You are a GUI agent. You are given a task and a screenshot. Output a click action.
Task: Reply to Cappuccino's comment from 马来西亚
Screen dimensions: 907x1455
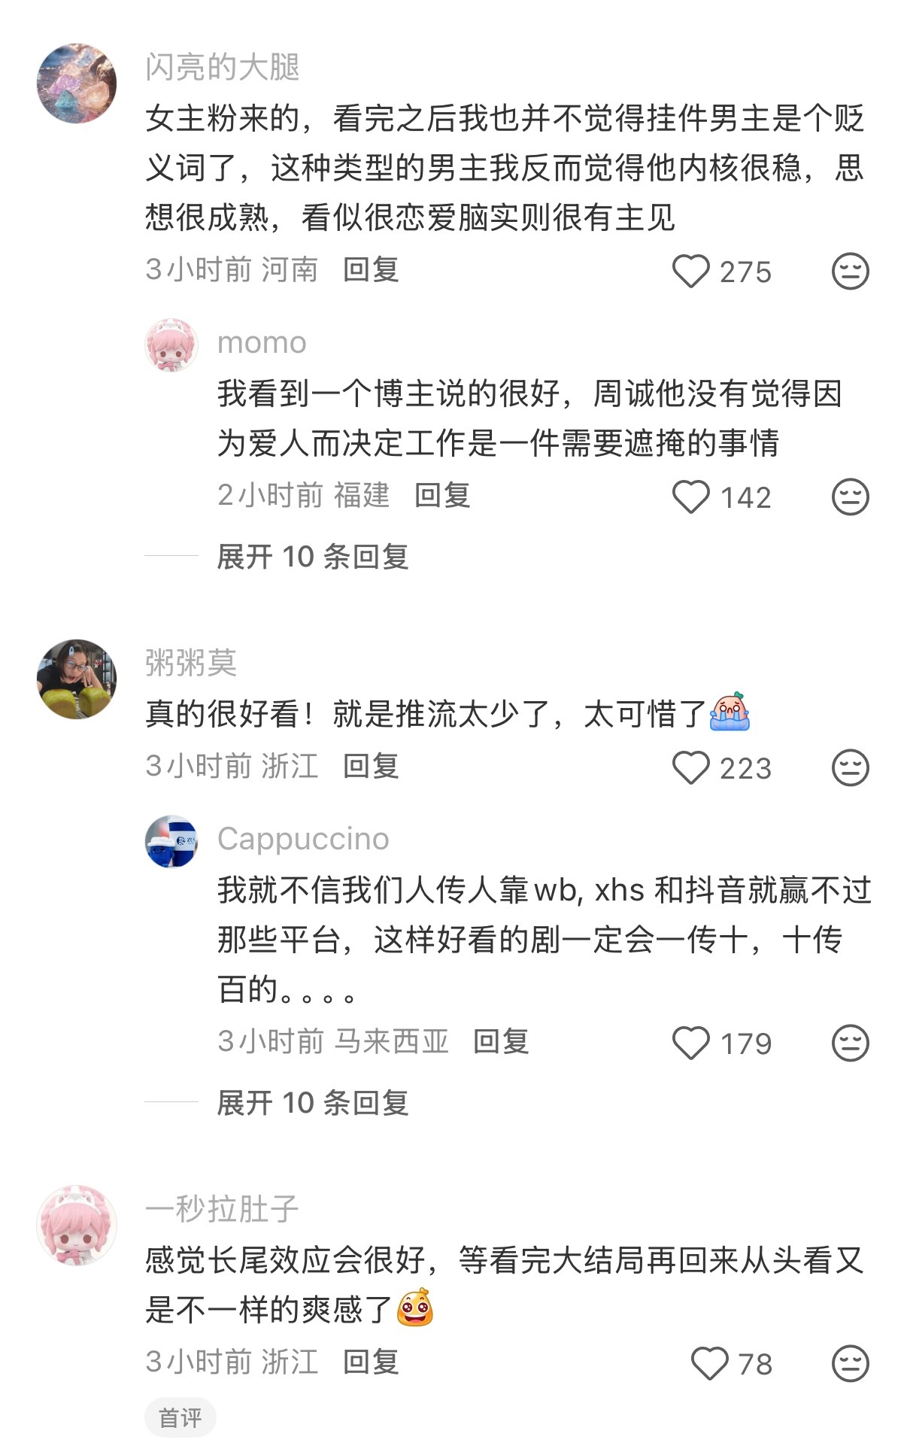click(501, 1041)
